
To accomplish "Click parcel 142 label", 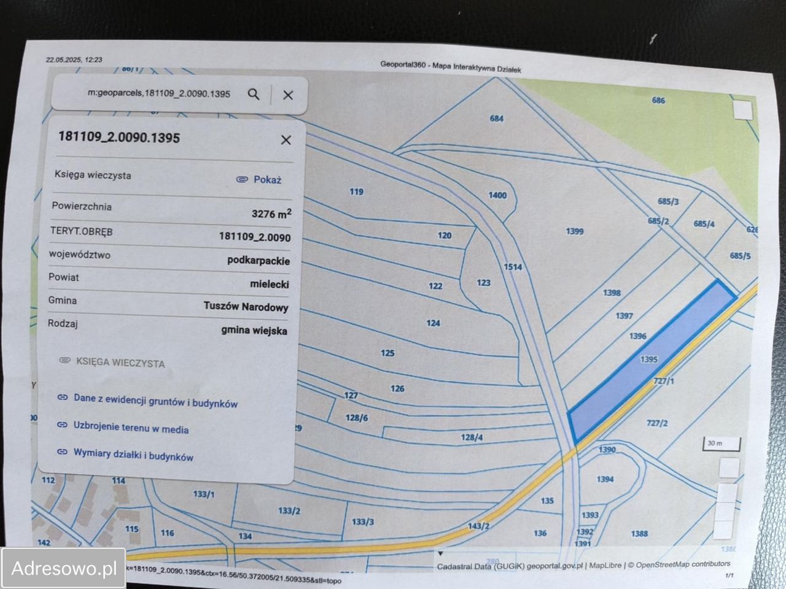I will click(x=44, y=542).
